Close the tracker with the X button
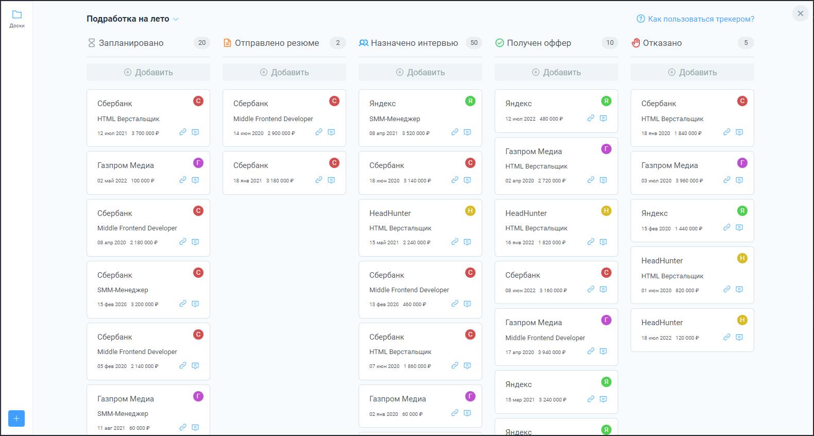814x436 pixels. point(800,14)
